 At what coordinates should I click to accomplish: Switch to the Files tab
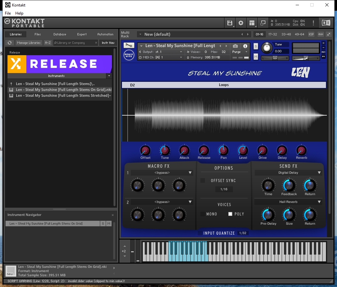tap(38, 34)
